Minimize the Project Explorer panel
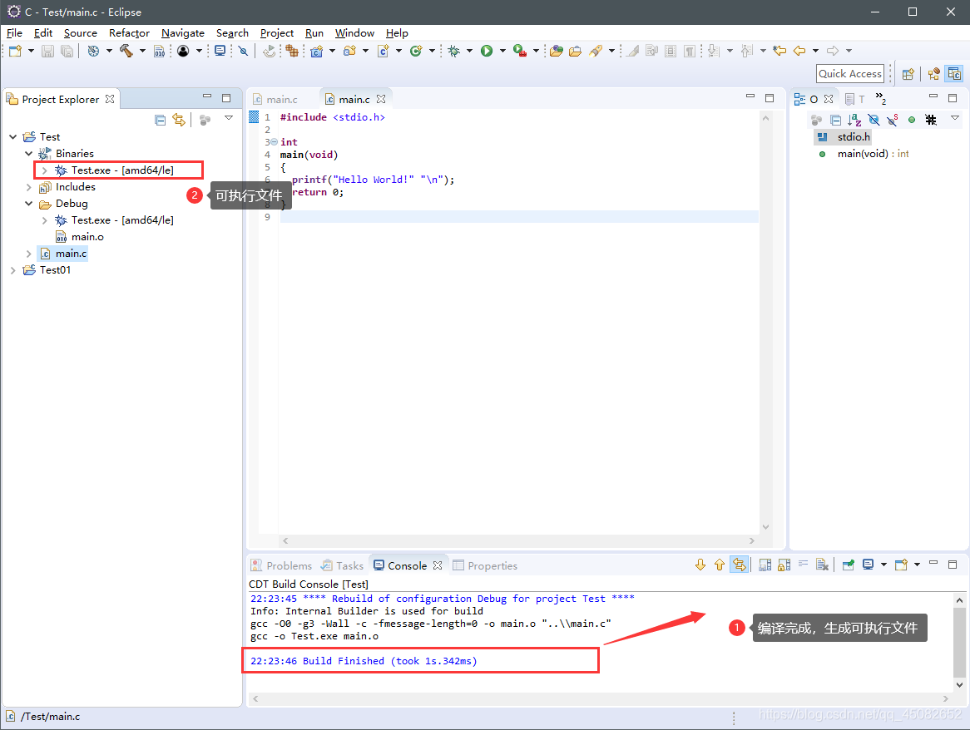The height and width of the screenshot is (730, 970). (207, 97)
